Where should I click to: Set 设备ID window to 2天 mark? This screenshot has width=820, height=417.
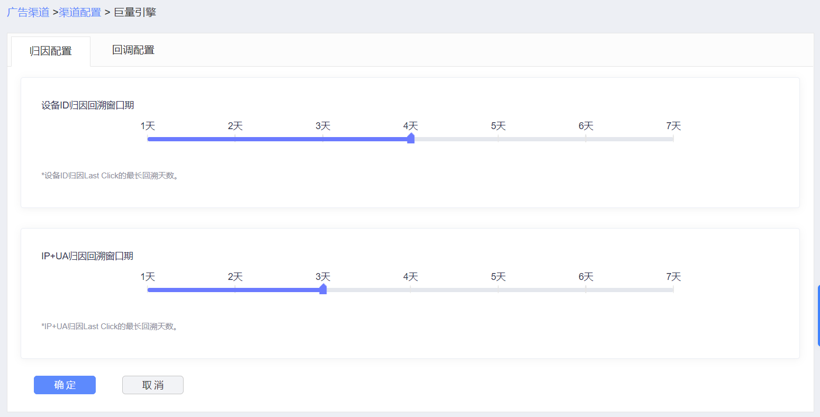coord(235,139)
